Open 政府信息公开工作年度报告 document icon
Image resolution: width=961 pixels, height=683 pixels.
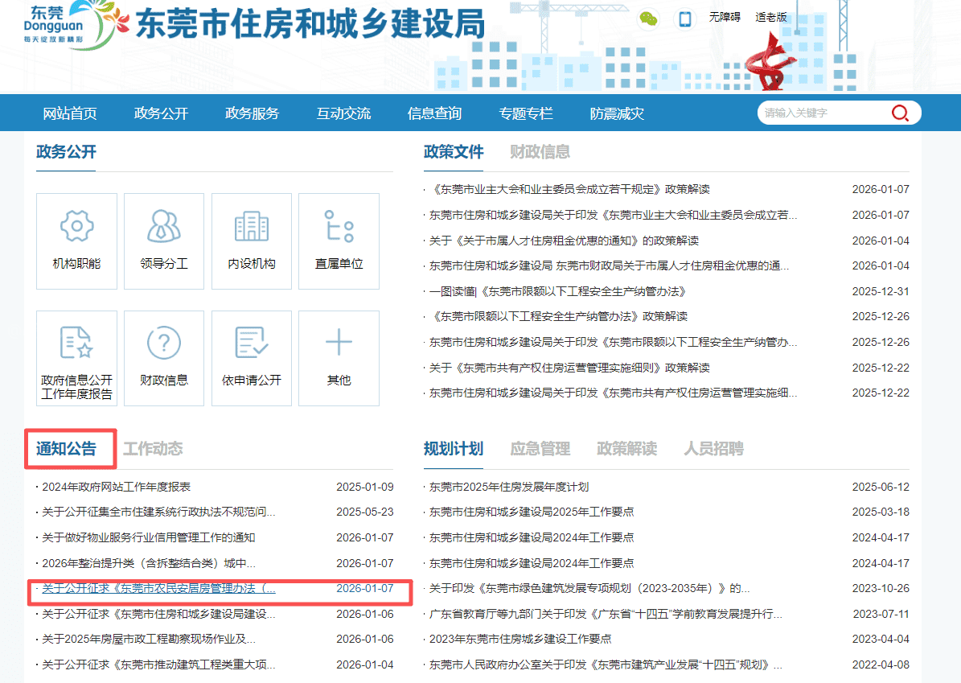76,344
